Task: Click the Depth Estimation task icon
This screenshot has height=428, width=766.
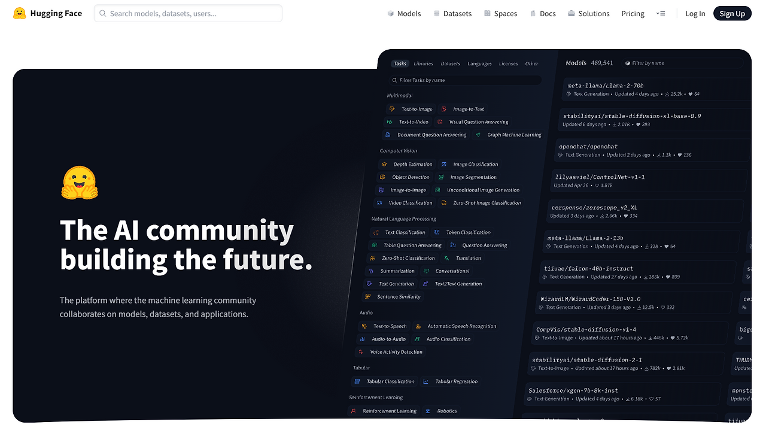Action: point(384,164)
